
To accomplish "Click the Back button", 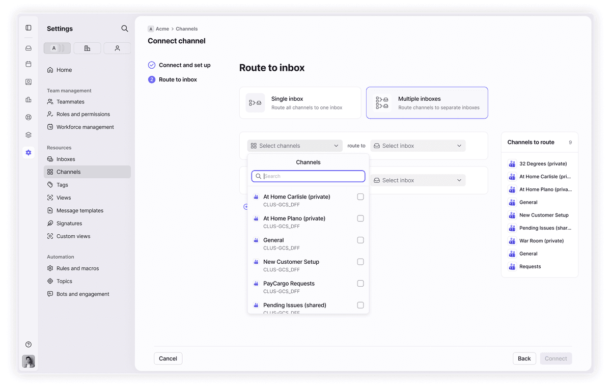I will coord(524,358).
